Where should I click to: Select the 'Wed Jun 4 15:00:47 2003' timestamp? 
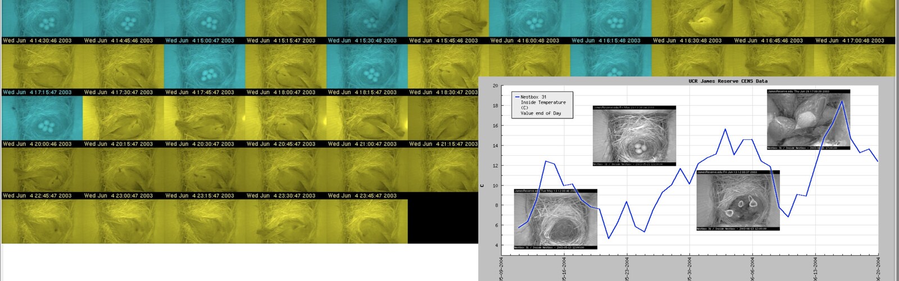tap(199, 40)
